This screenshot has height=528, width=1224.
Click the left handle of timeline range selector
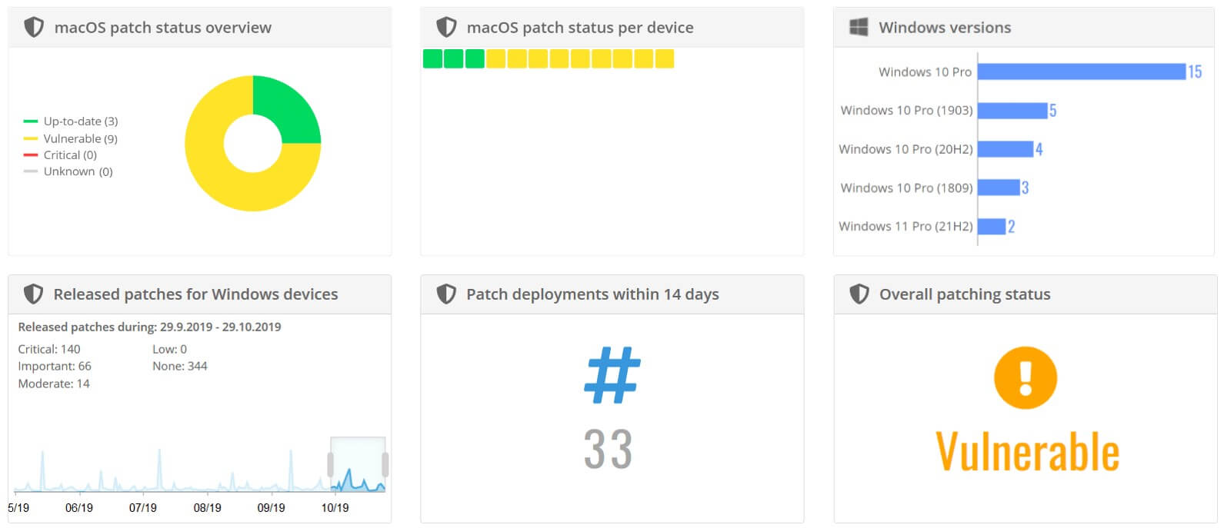[x=331, y=464]
